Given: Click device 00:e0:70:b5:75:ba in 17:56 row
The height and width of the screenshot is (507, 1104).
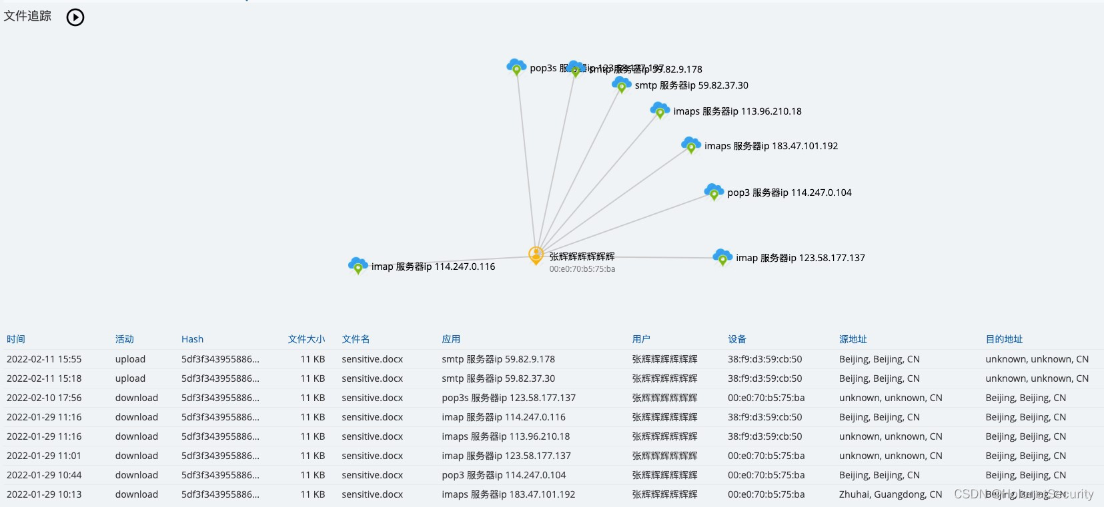Looking at the screenshot, I should tap(766, 398).
